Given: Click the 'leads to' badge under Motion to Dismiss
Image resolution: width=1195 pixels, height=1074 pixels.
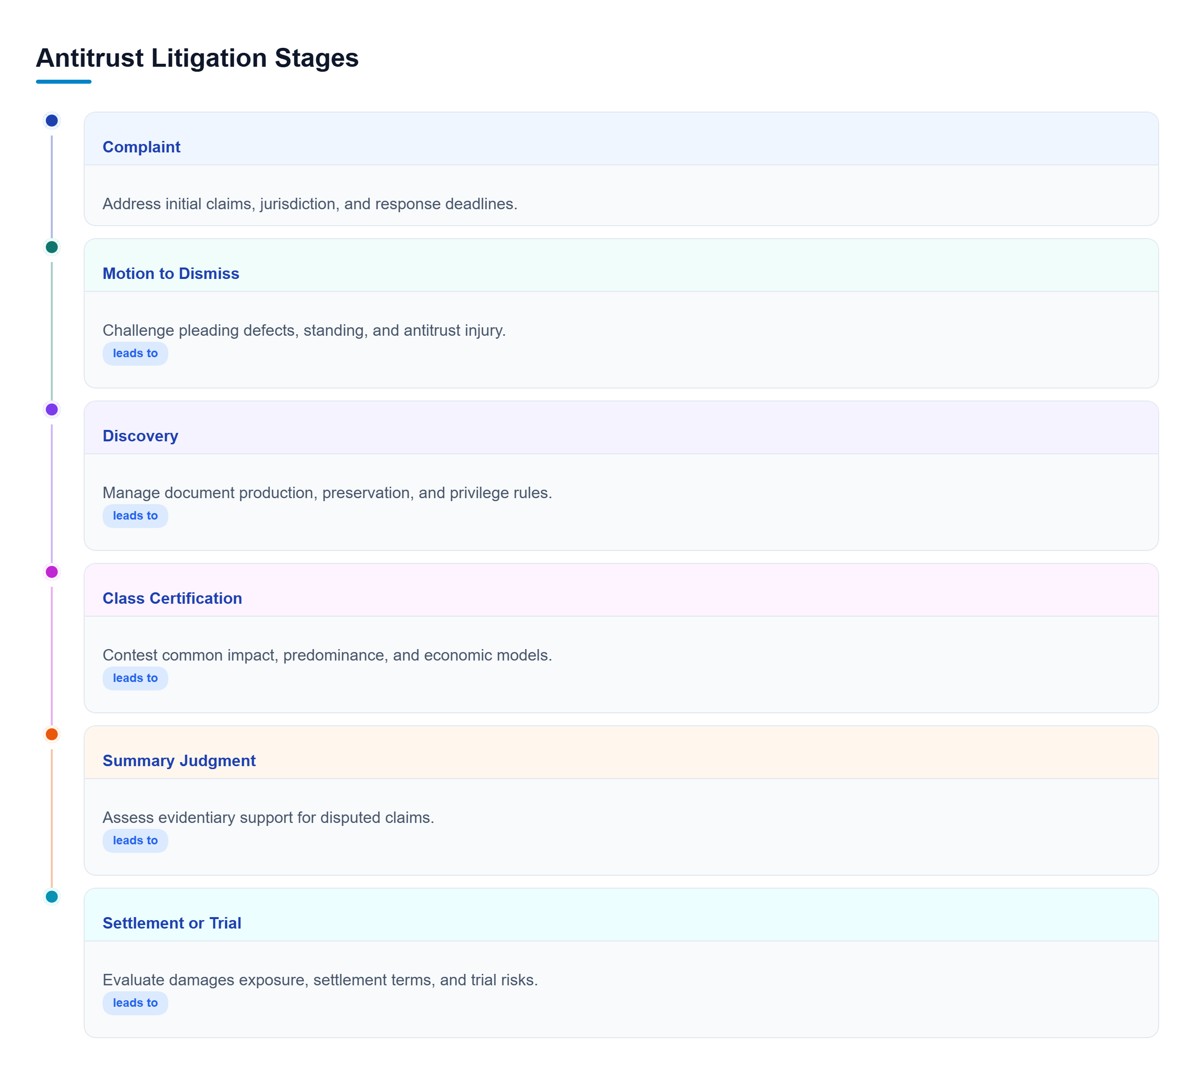Looking at the screenshot, I should click(x=135, y=353).
